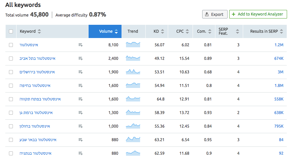The height and width of the screenshot is (160, 295).
Task: Click the KD value 56.07
Action: click(x=160, y=45)
